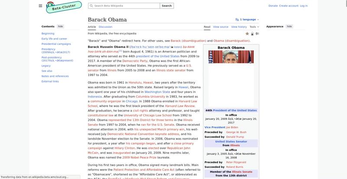Switch to the Discussion tab
347x179 pixels.
click(x=105, y=27)
